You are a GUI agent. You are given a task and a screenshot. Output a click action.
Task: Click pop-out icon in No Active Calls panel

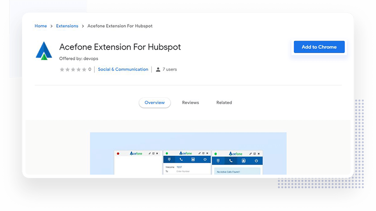[x=254, y=154]
